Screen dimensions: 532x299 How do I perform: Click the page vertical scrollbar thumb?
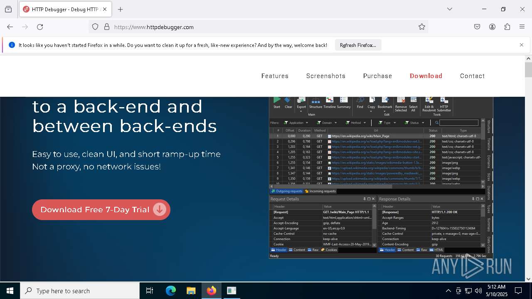coord(528,69)
